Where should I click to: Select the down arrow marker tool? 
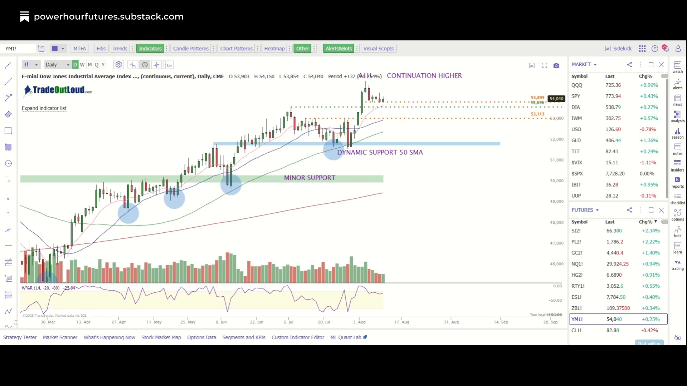tap(8, 197)
